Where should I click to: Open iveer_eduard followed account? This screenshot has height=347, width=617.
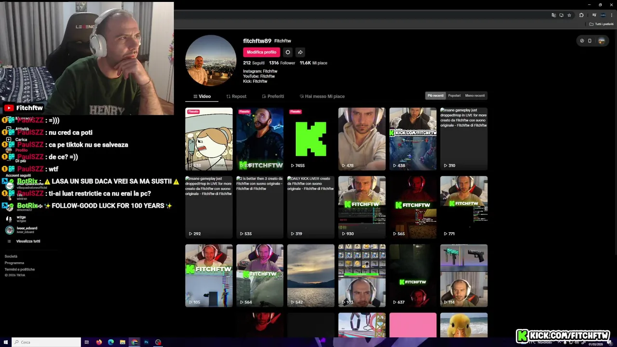click(22, 230)
